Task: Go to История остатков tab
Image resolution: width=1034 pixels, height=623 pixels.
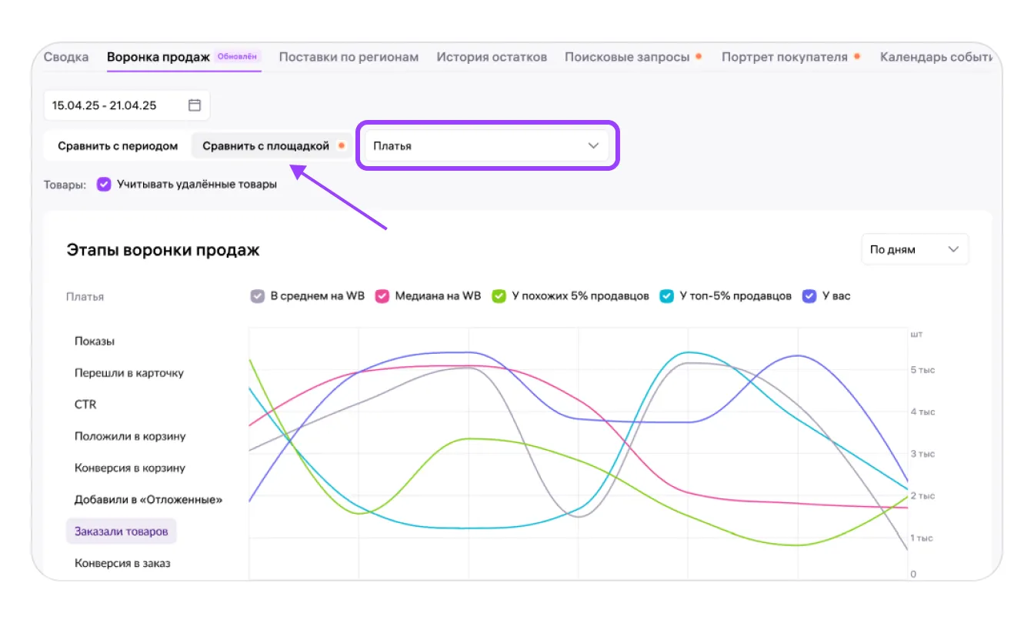Action: (x=492, y=57)
